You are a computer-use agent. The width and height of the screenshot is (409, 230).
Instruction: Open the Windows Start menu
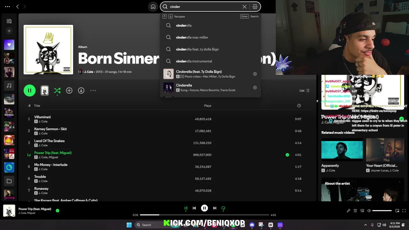129,225
